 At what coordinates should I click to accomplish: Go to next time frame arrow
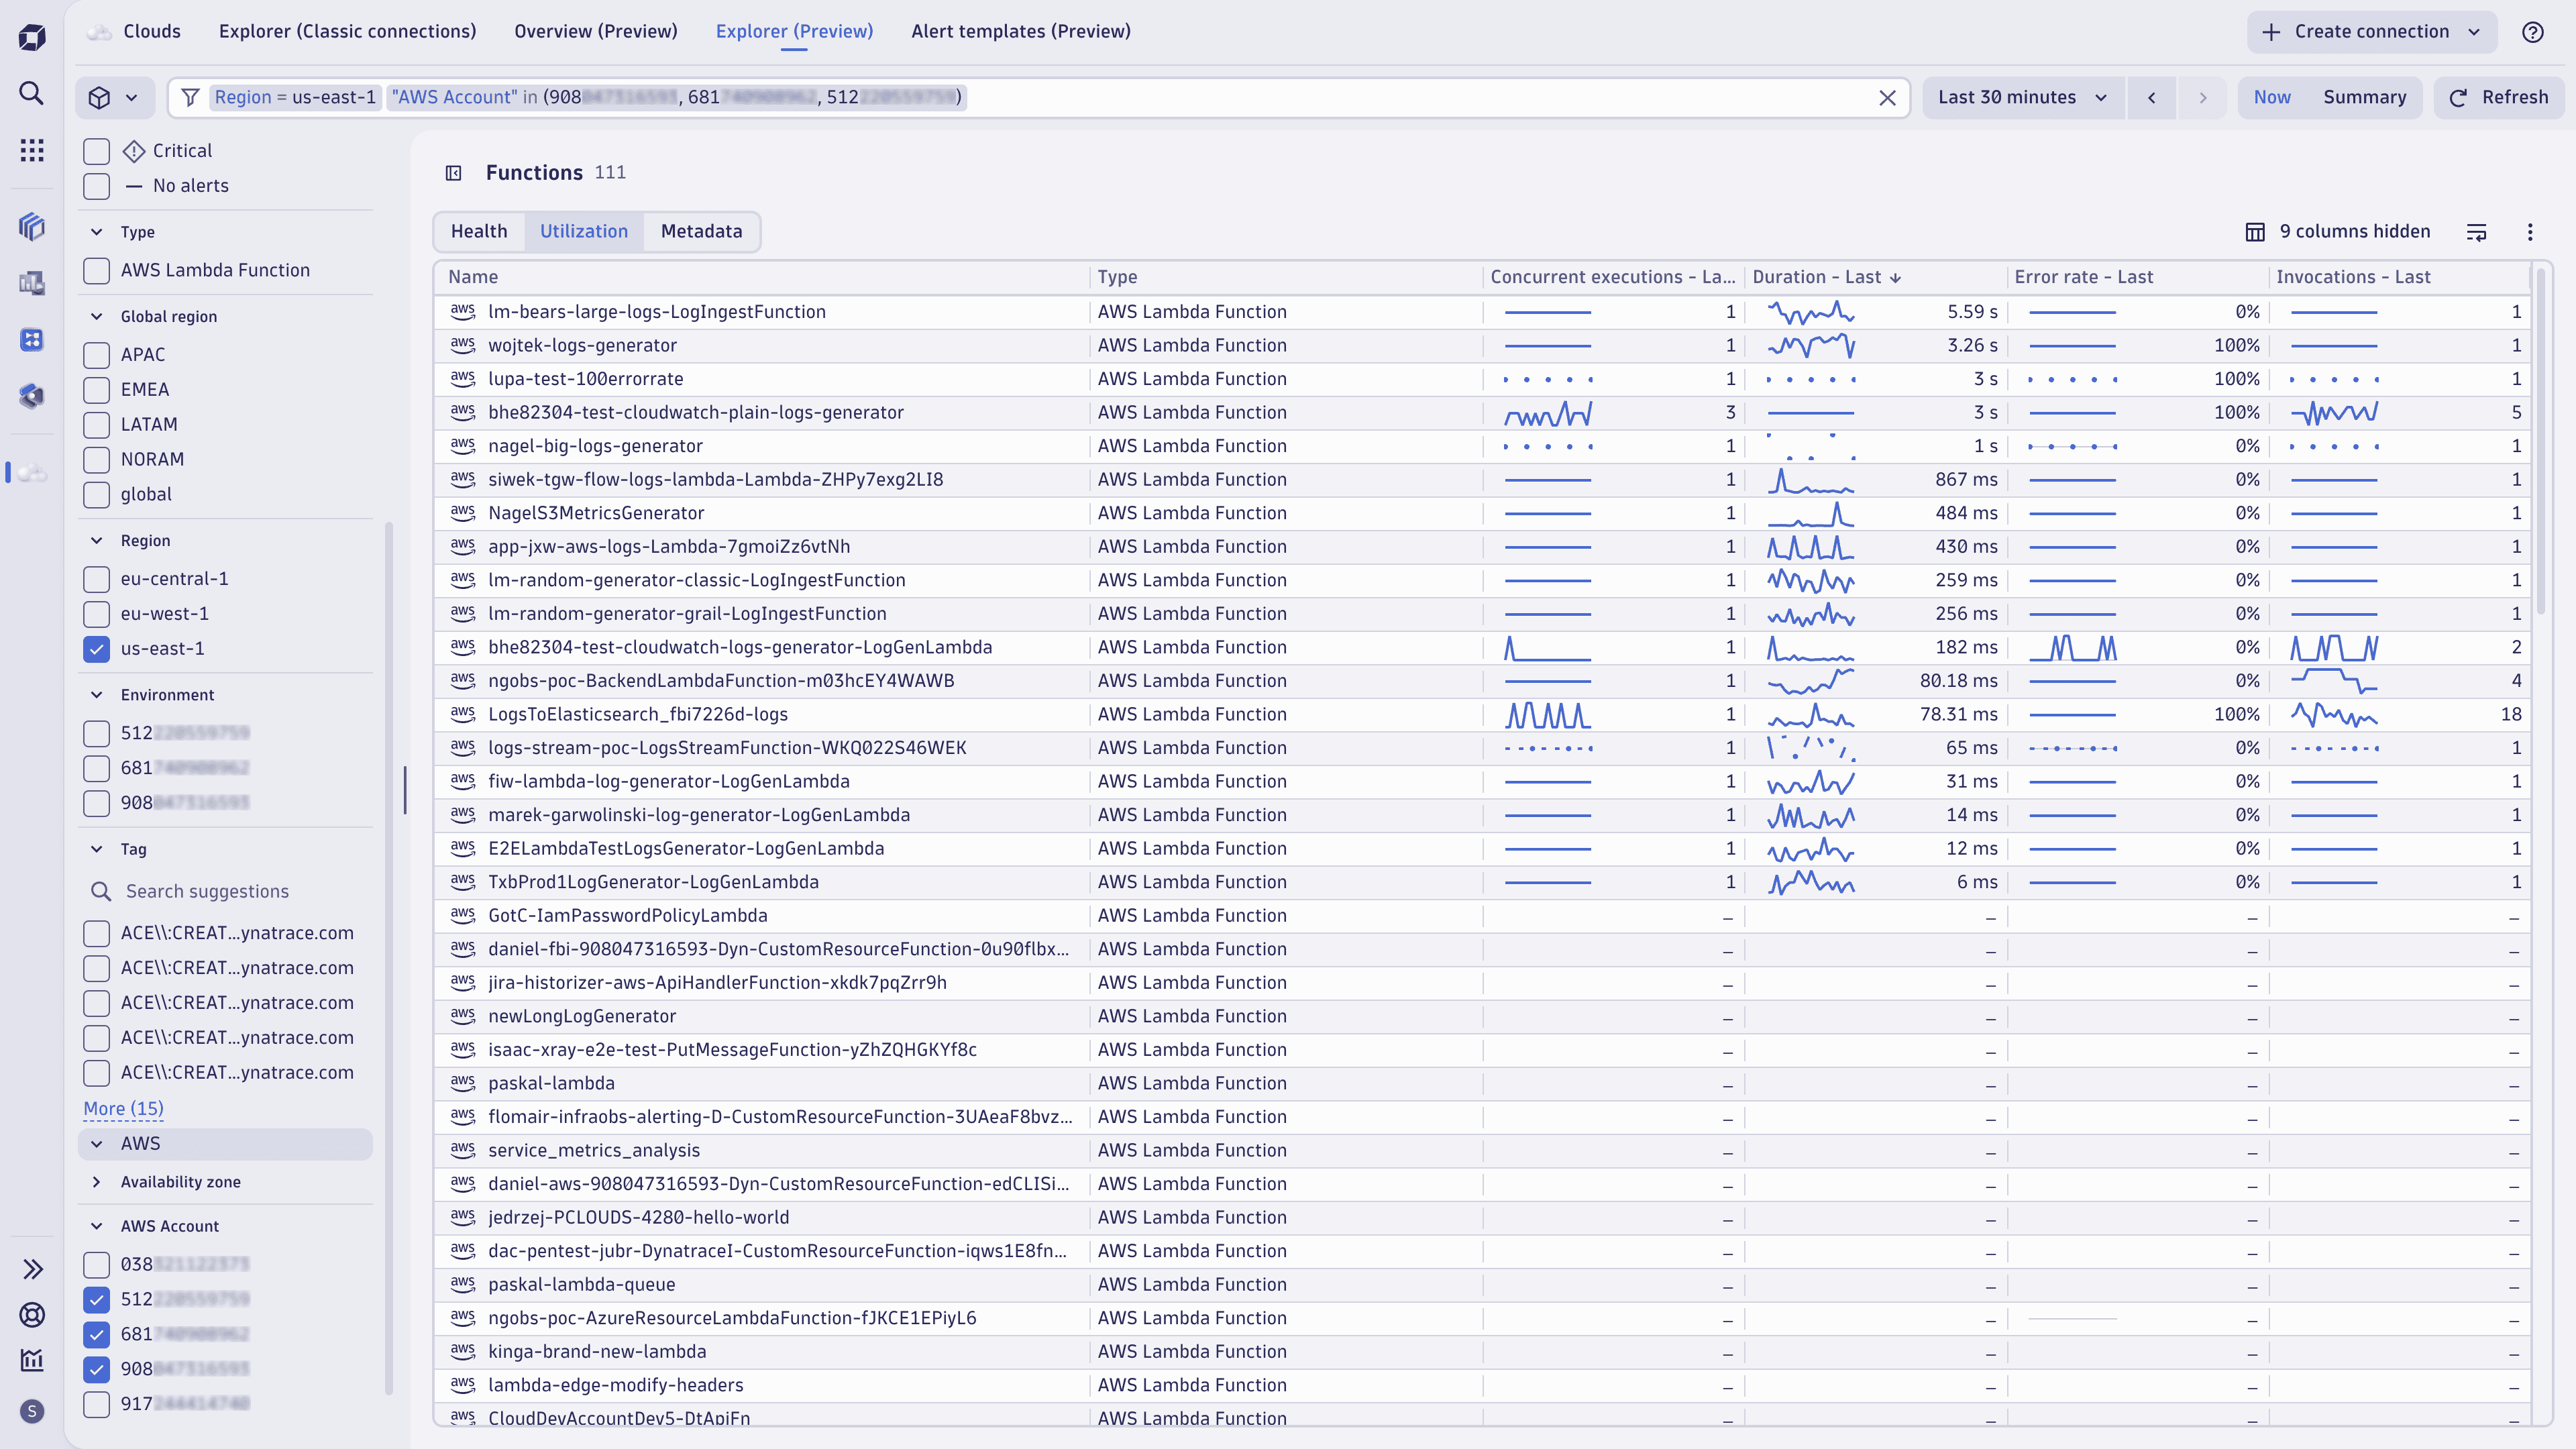(x=2202, y=98)
